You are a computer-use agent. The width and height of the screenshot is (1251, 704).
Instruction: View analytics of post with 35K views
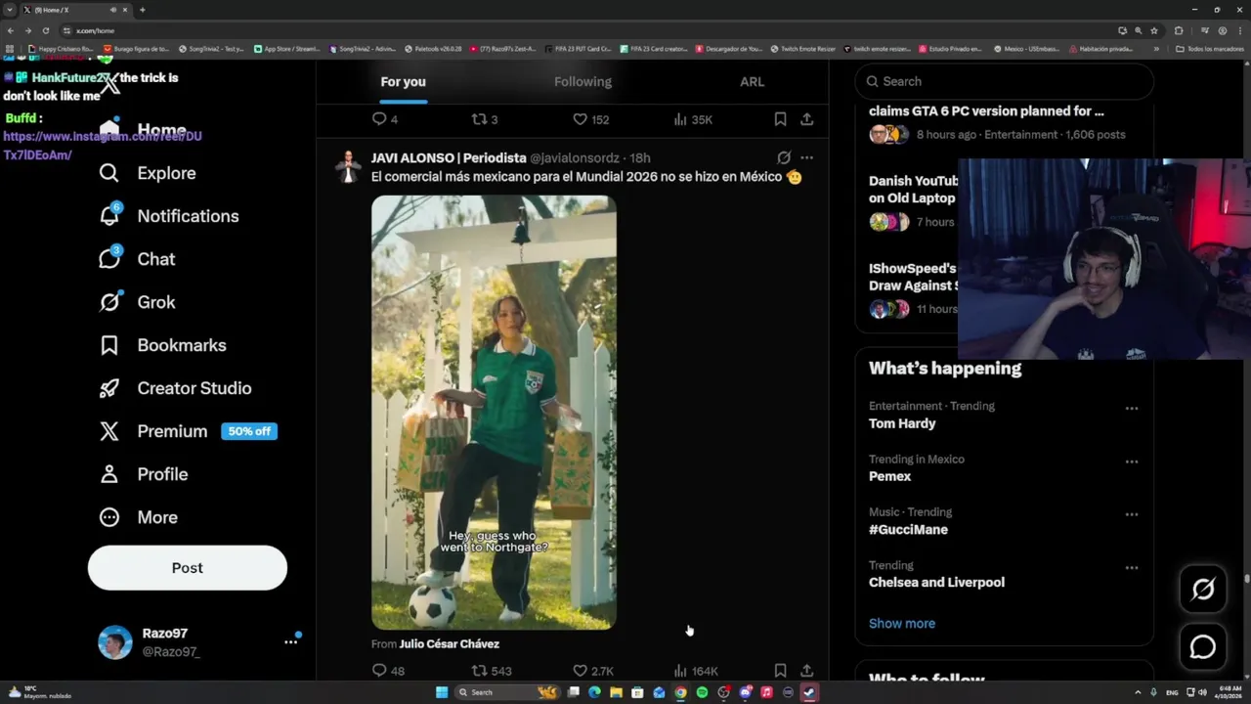(693, 119)
